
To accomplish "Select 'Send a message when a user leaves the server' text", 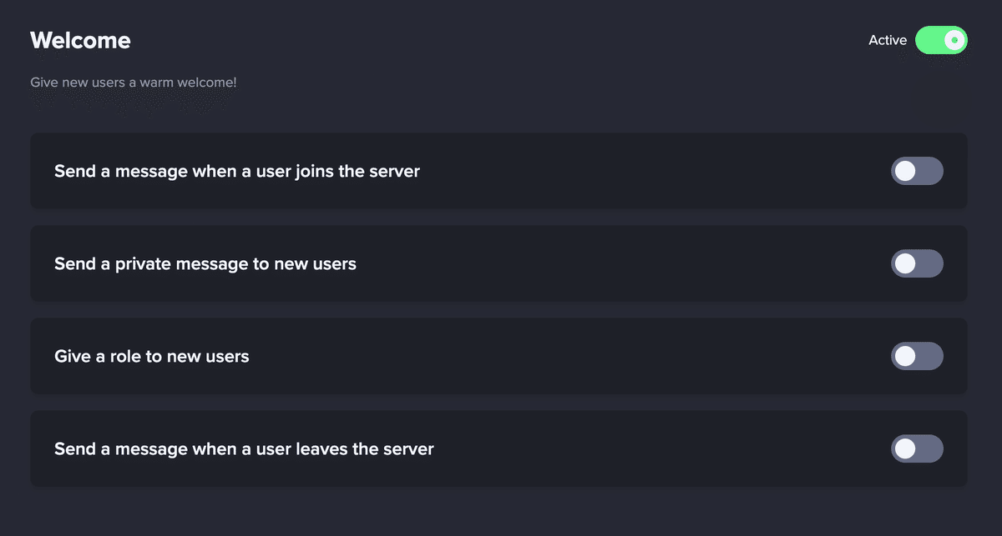I will [244, 449].
